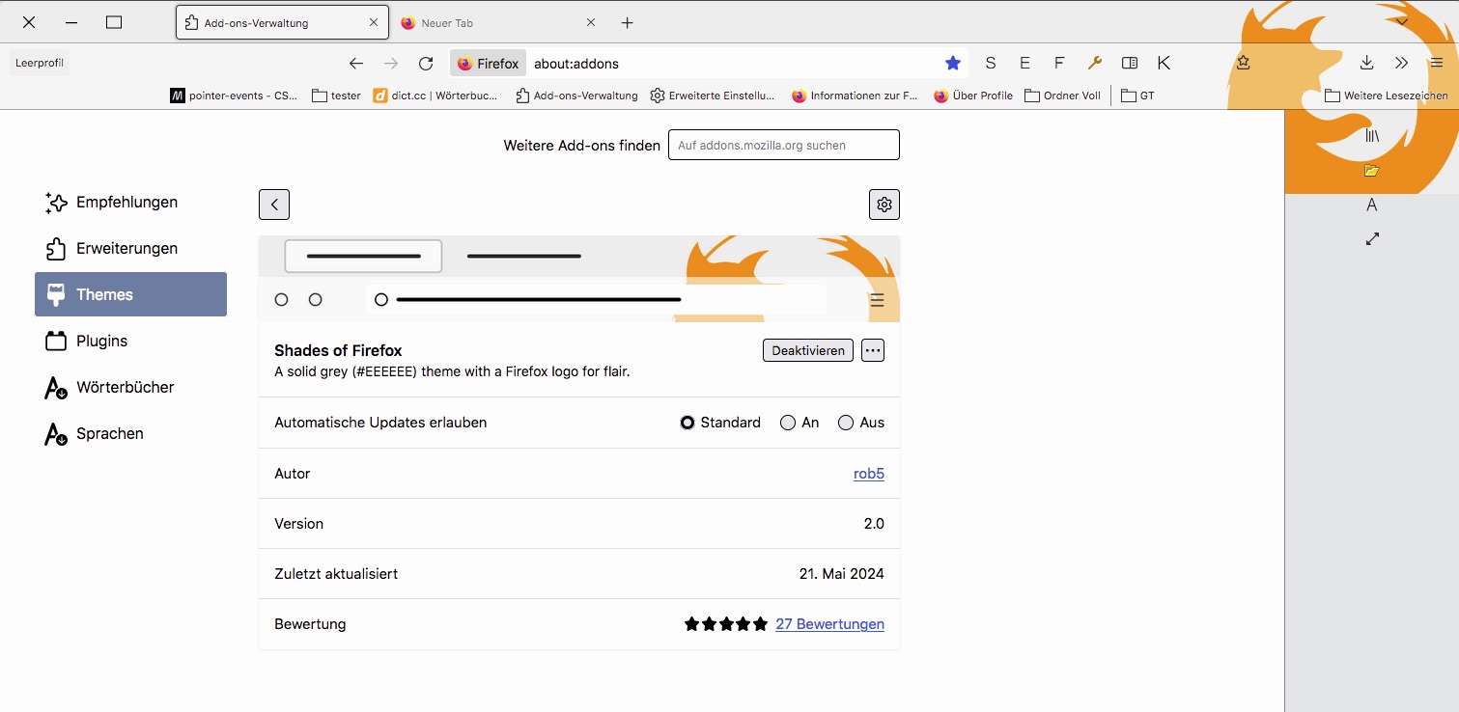Open the gear add-on tools menu
Screen dimensions: 1459x712
(x=884, y=205)
